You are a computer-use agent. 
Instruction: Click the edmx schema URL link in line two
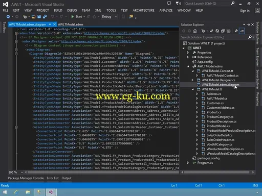tap(124, 33)
